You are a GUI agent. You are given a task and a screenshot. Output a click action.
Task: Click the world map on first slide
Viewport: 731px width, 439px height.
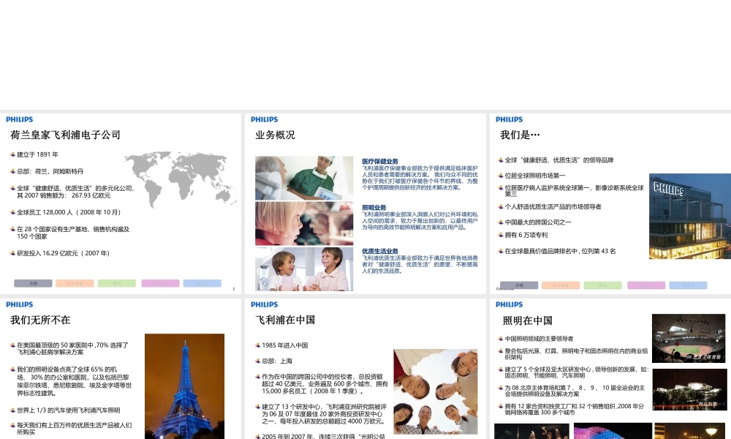coord(181,179)
